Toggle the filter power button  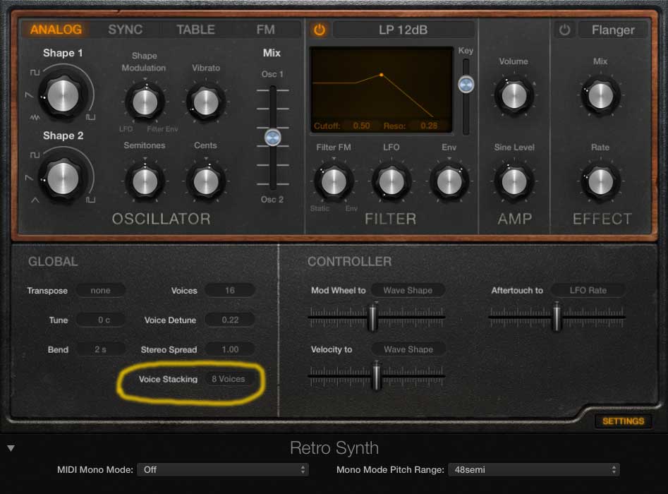pyautogui.click(x=320, y=30)
